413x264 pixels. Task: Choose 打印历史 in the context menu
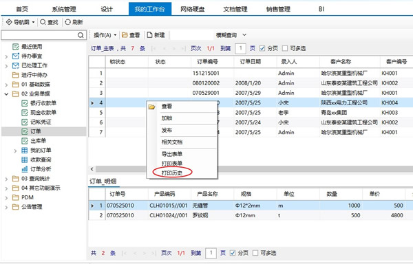coord(172,173)
